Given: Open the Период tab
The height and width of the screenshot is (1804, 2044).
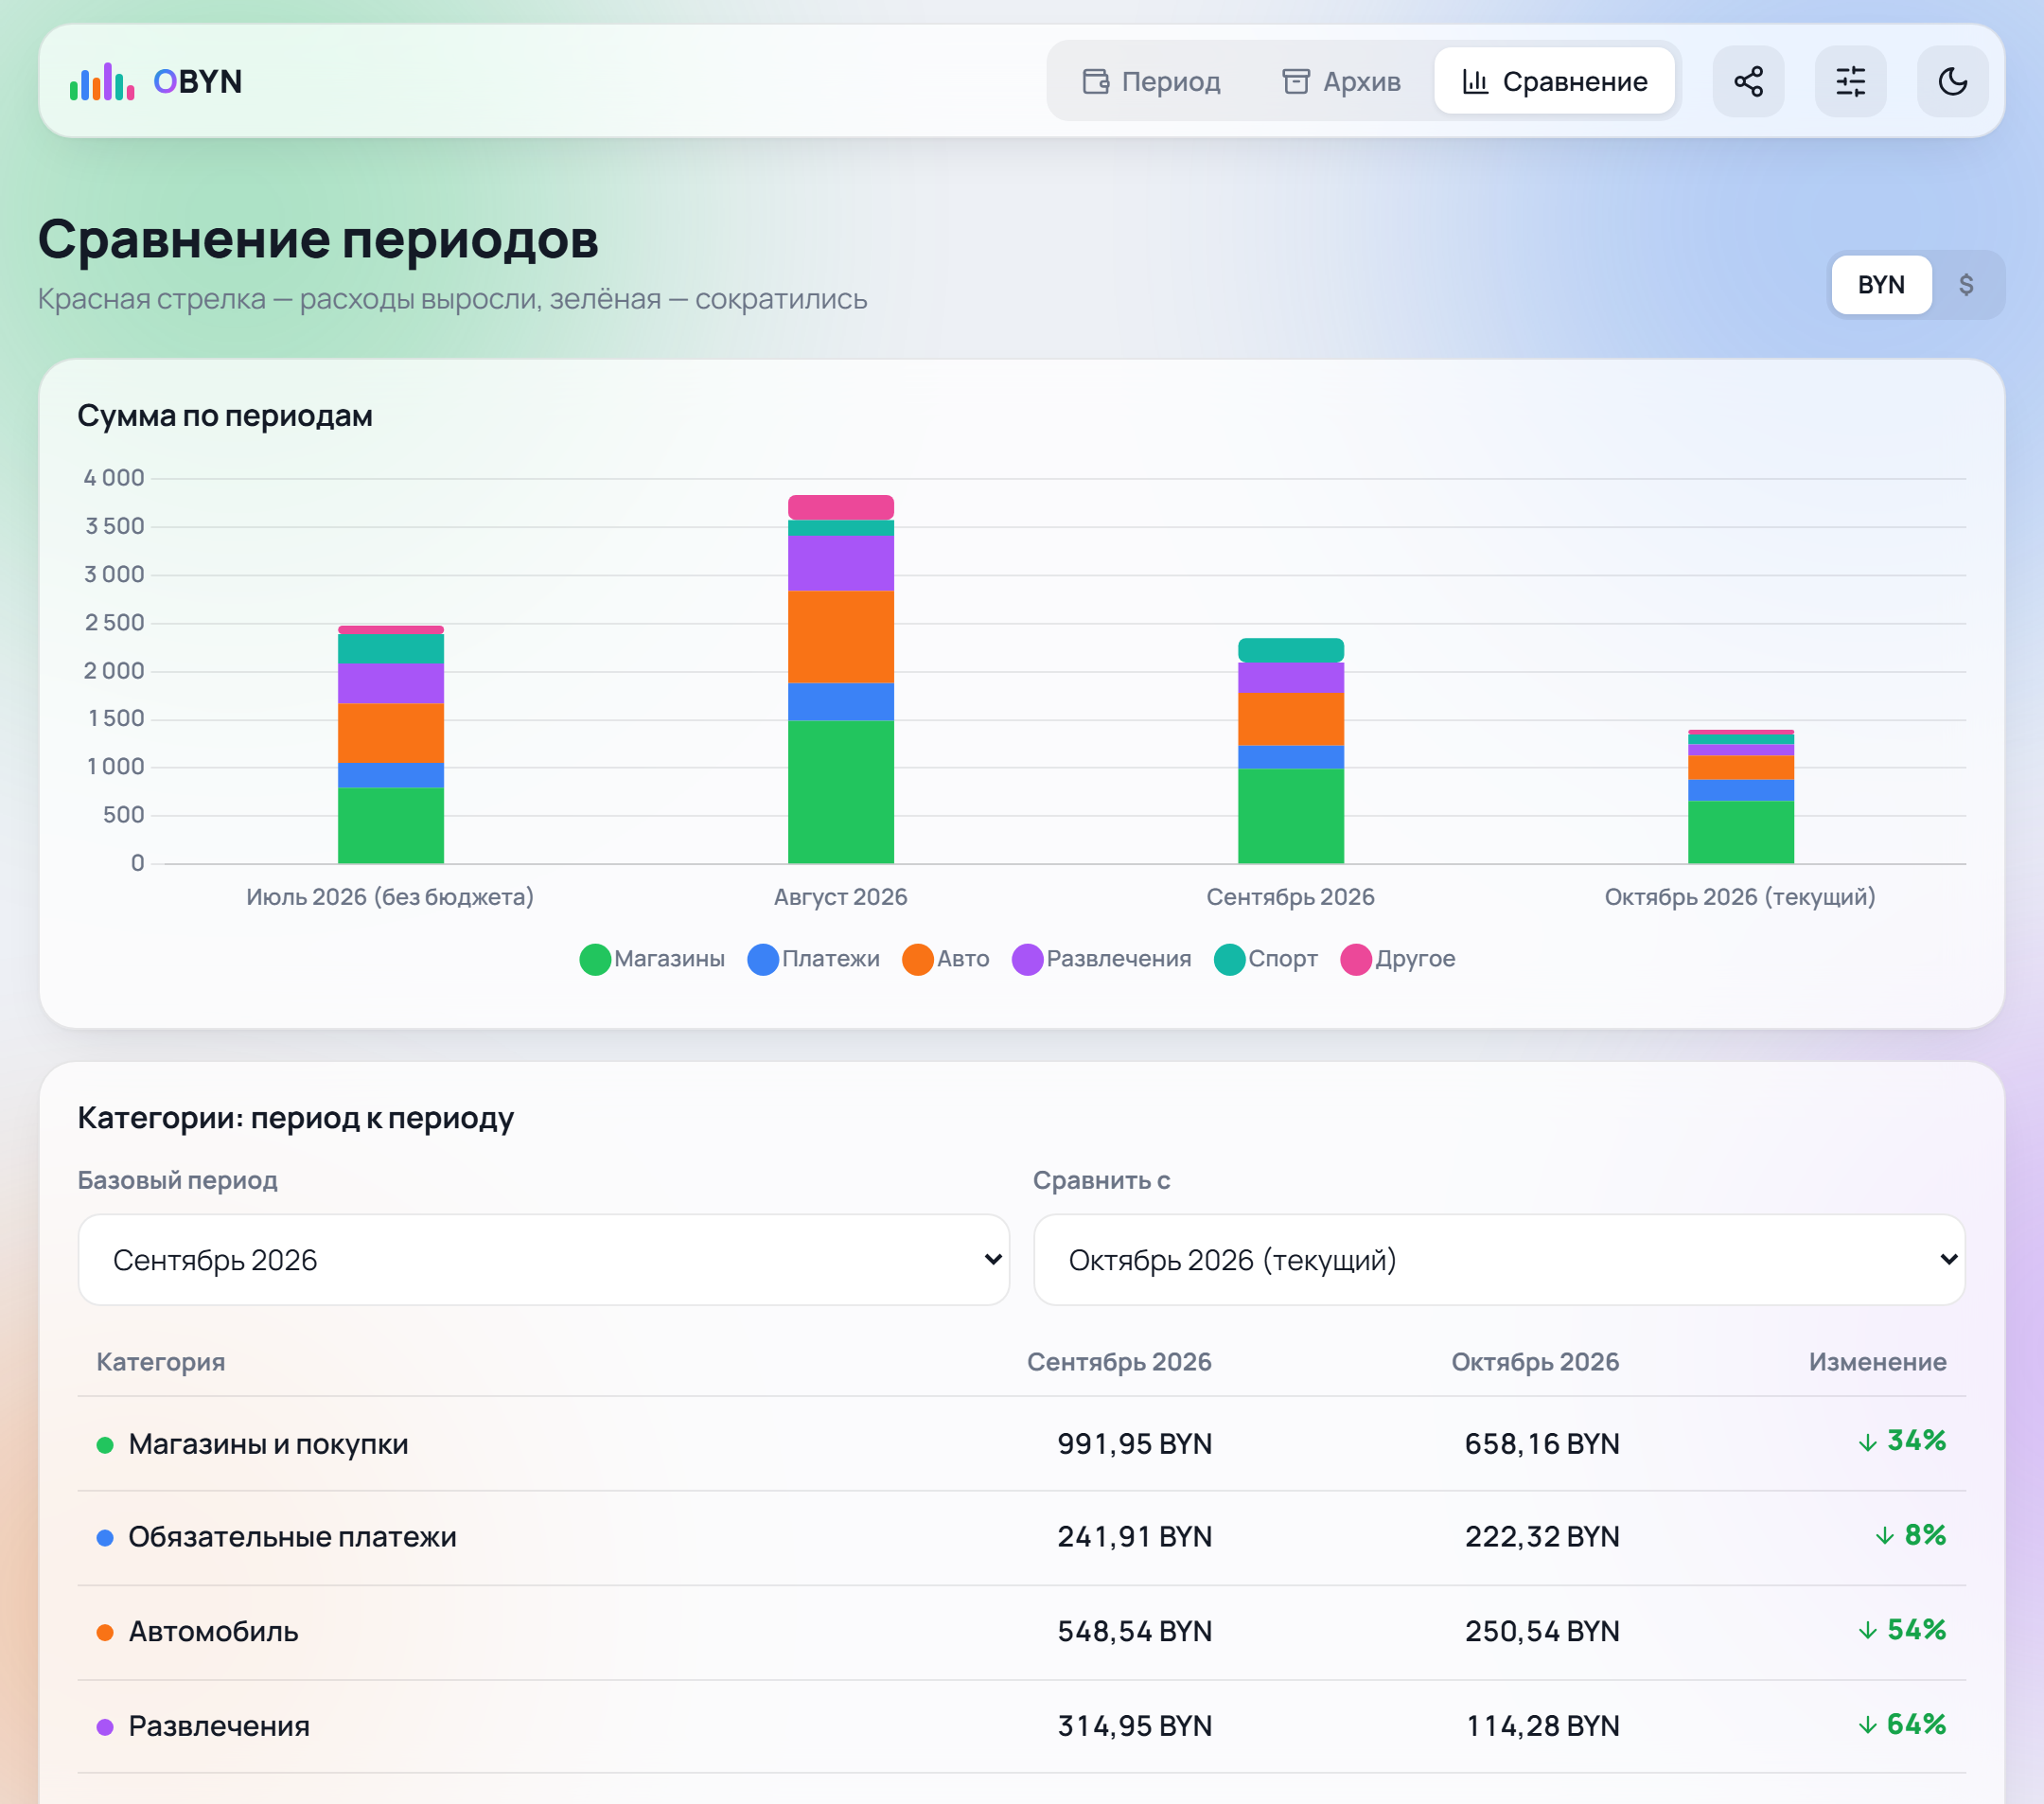Looking at the screenshot, I should (1151, 81).
